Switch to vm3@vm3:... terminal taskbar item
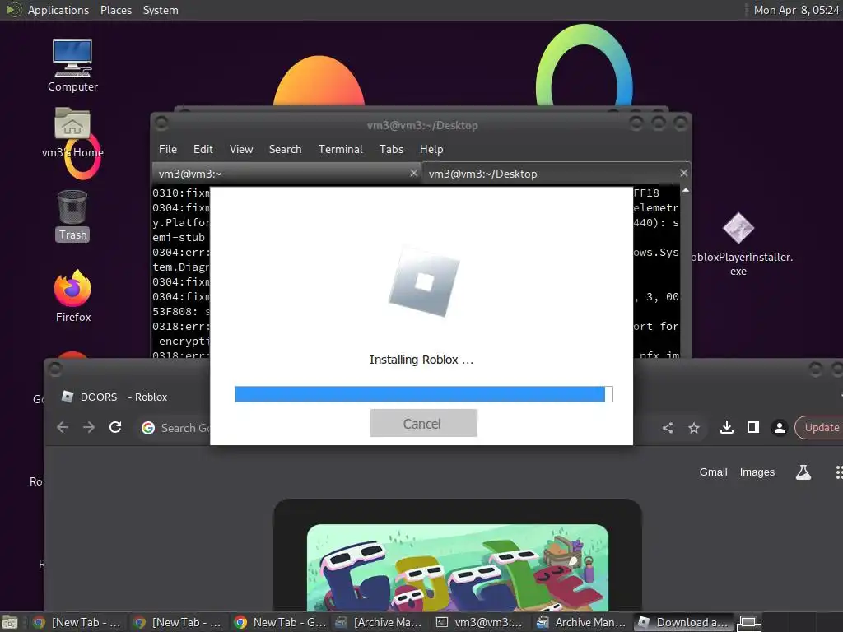 click(x=480, y=622)
